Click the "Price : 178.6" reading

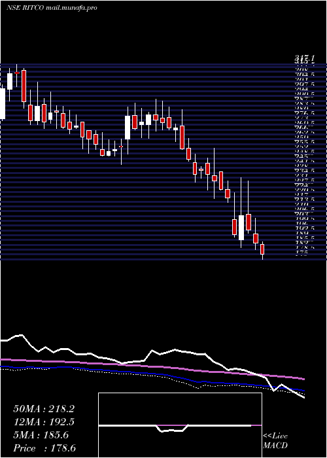(x=44, y=448)
